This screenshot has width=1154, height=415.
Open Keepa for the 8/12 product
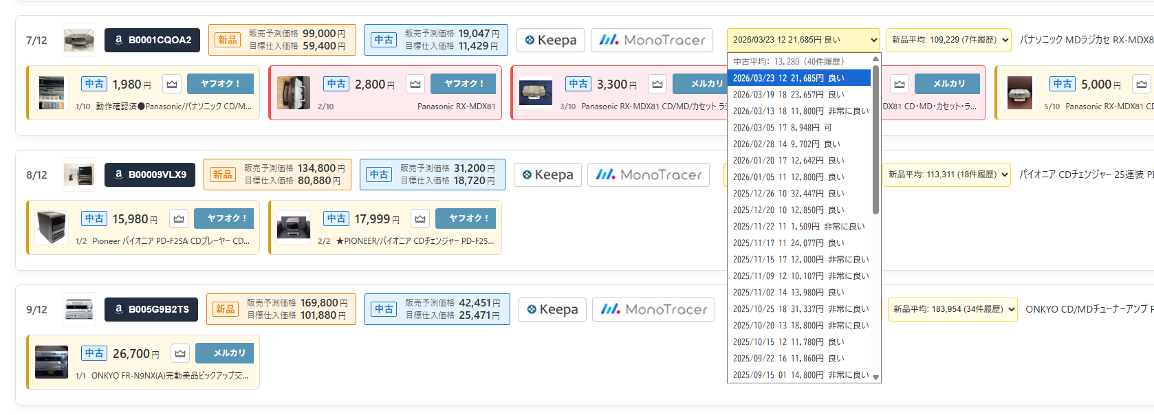point(547,175)
